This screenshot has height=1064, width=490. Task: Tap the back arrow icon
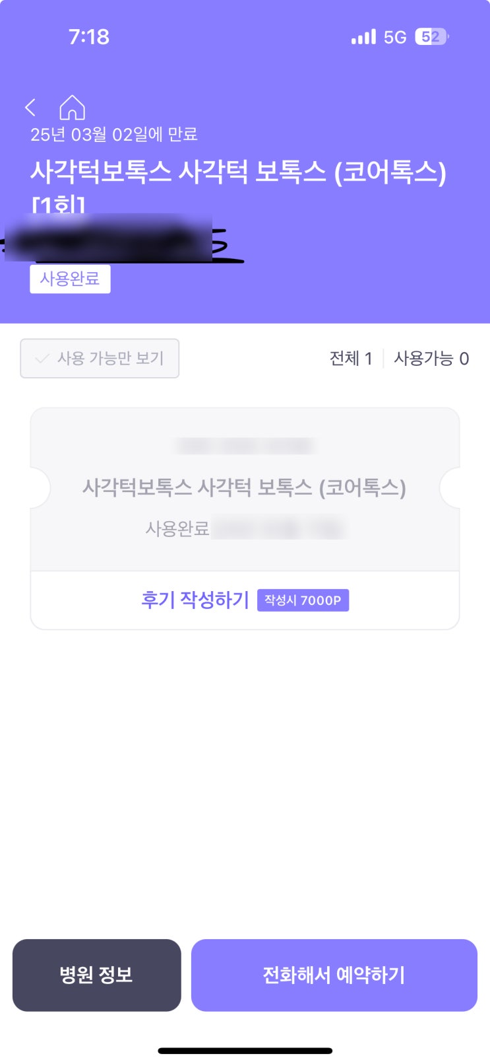(x=30, y=108)
